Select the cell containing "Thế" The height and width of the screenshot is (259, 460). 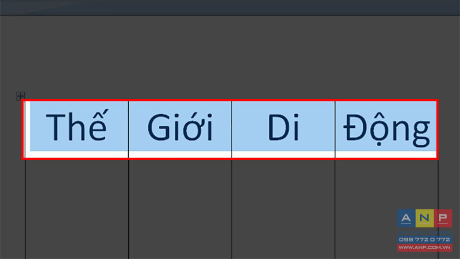point(77,129)
